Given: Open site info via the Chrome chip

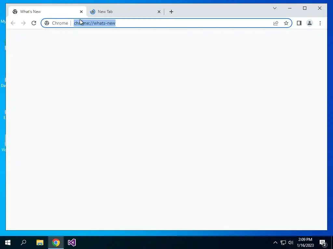Looking at the screenshot, I should (57, 23).
